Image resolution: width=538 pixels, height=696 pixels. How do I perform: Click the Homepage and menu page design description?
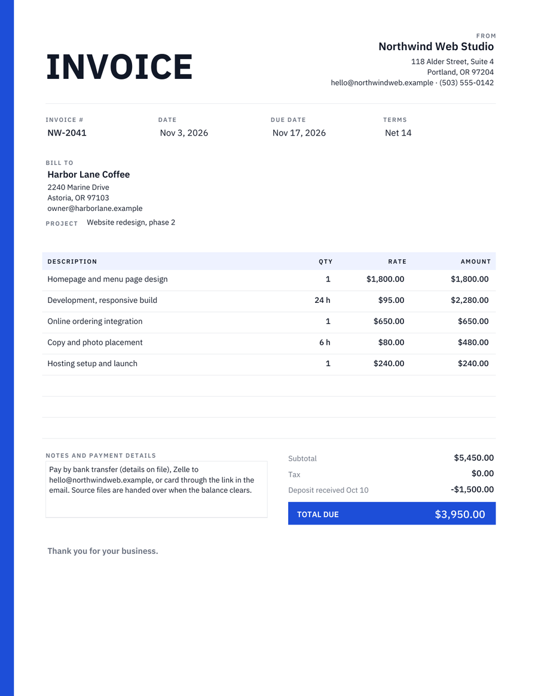[x=108, y=279]
